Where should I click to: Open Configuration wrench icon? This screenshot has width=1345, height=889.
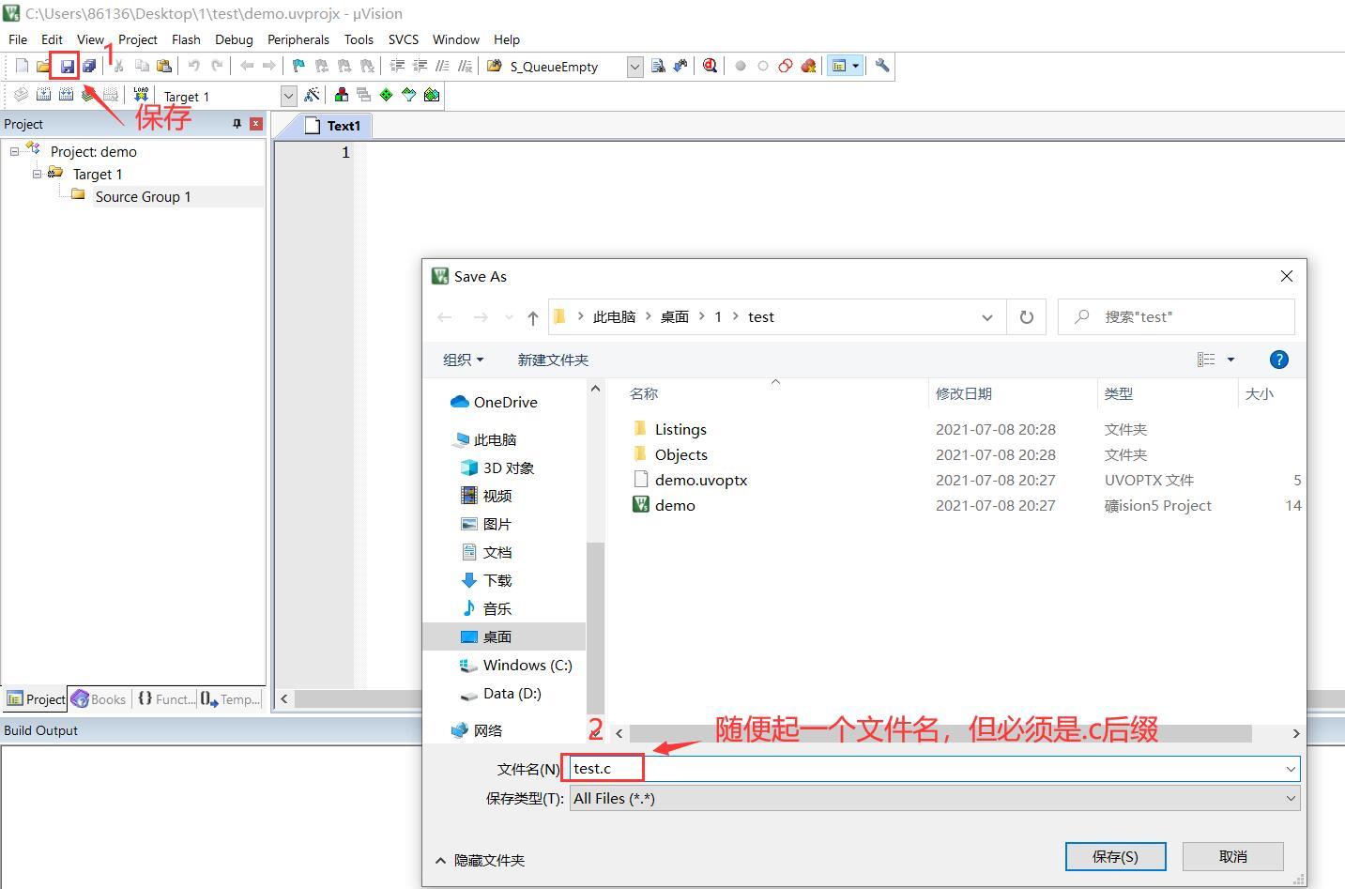[882, 66]
